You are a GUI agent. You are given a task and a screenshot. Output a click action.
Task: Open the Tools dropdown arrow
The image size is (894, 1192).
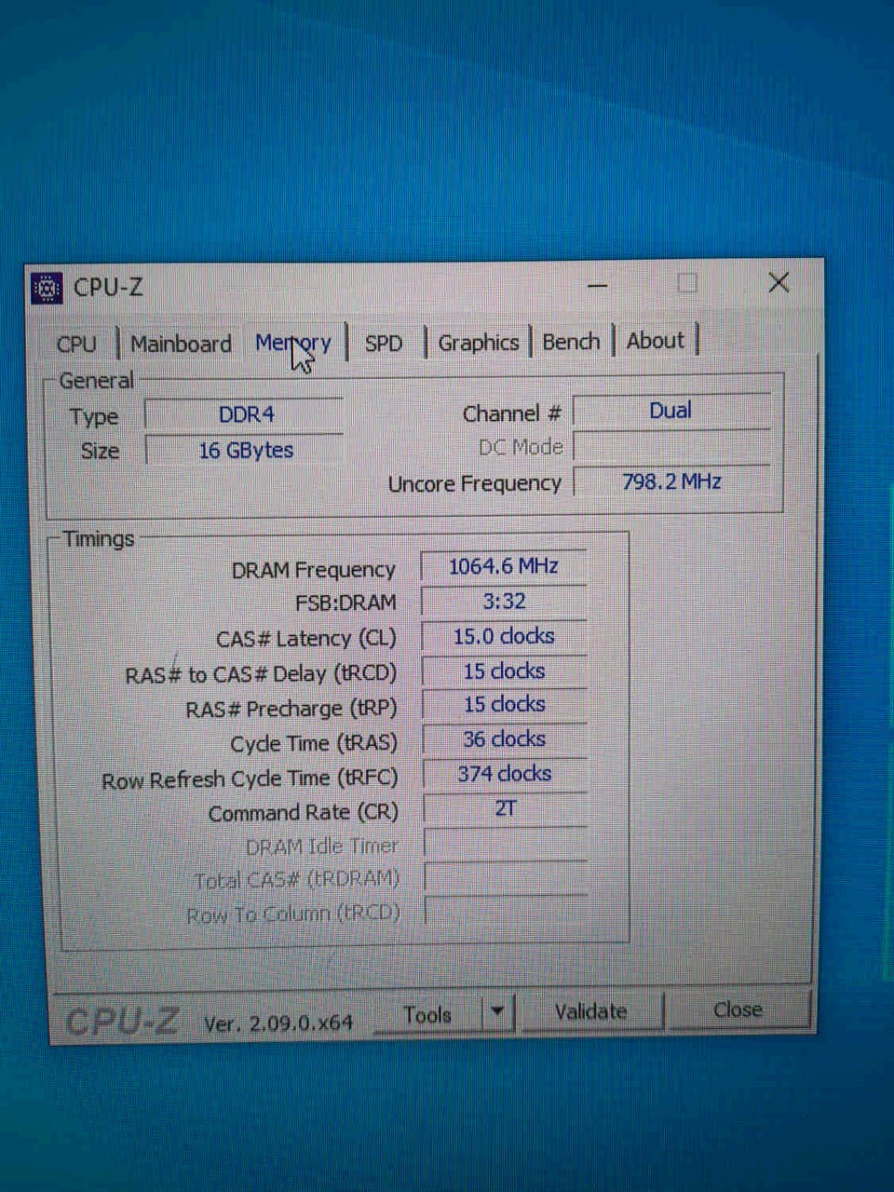(498, 1012)
